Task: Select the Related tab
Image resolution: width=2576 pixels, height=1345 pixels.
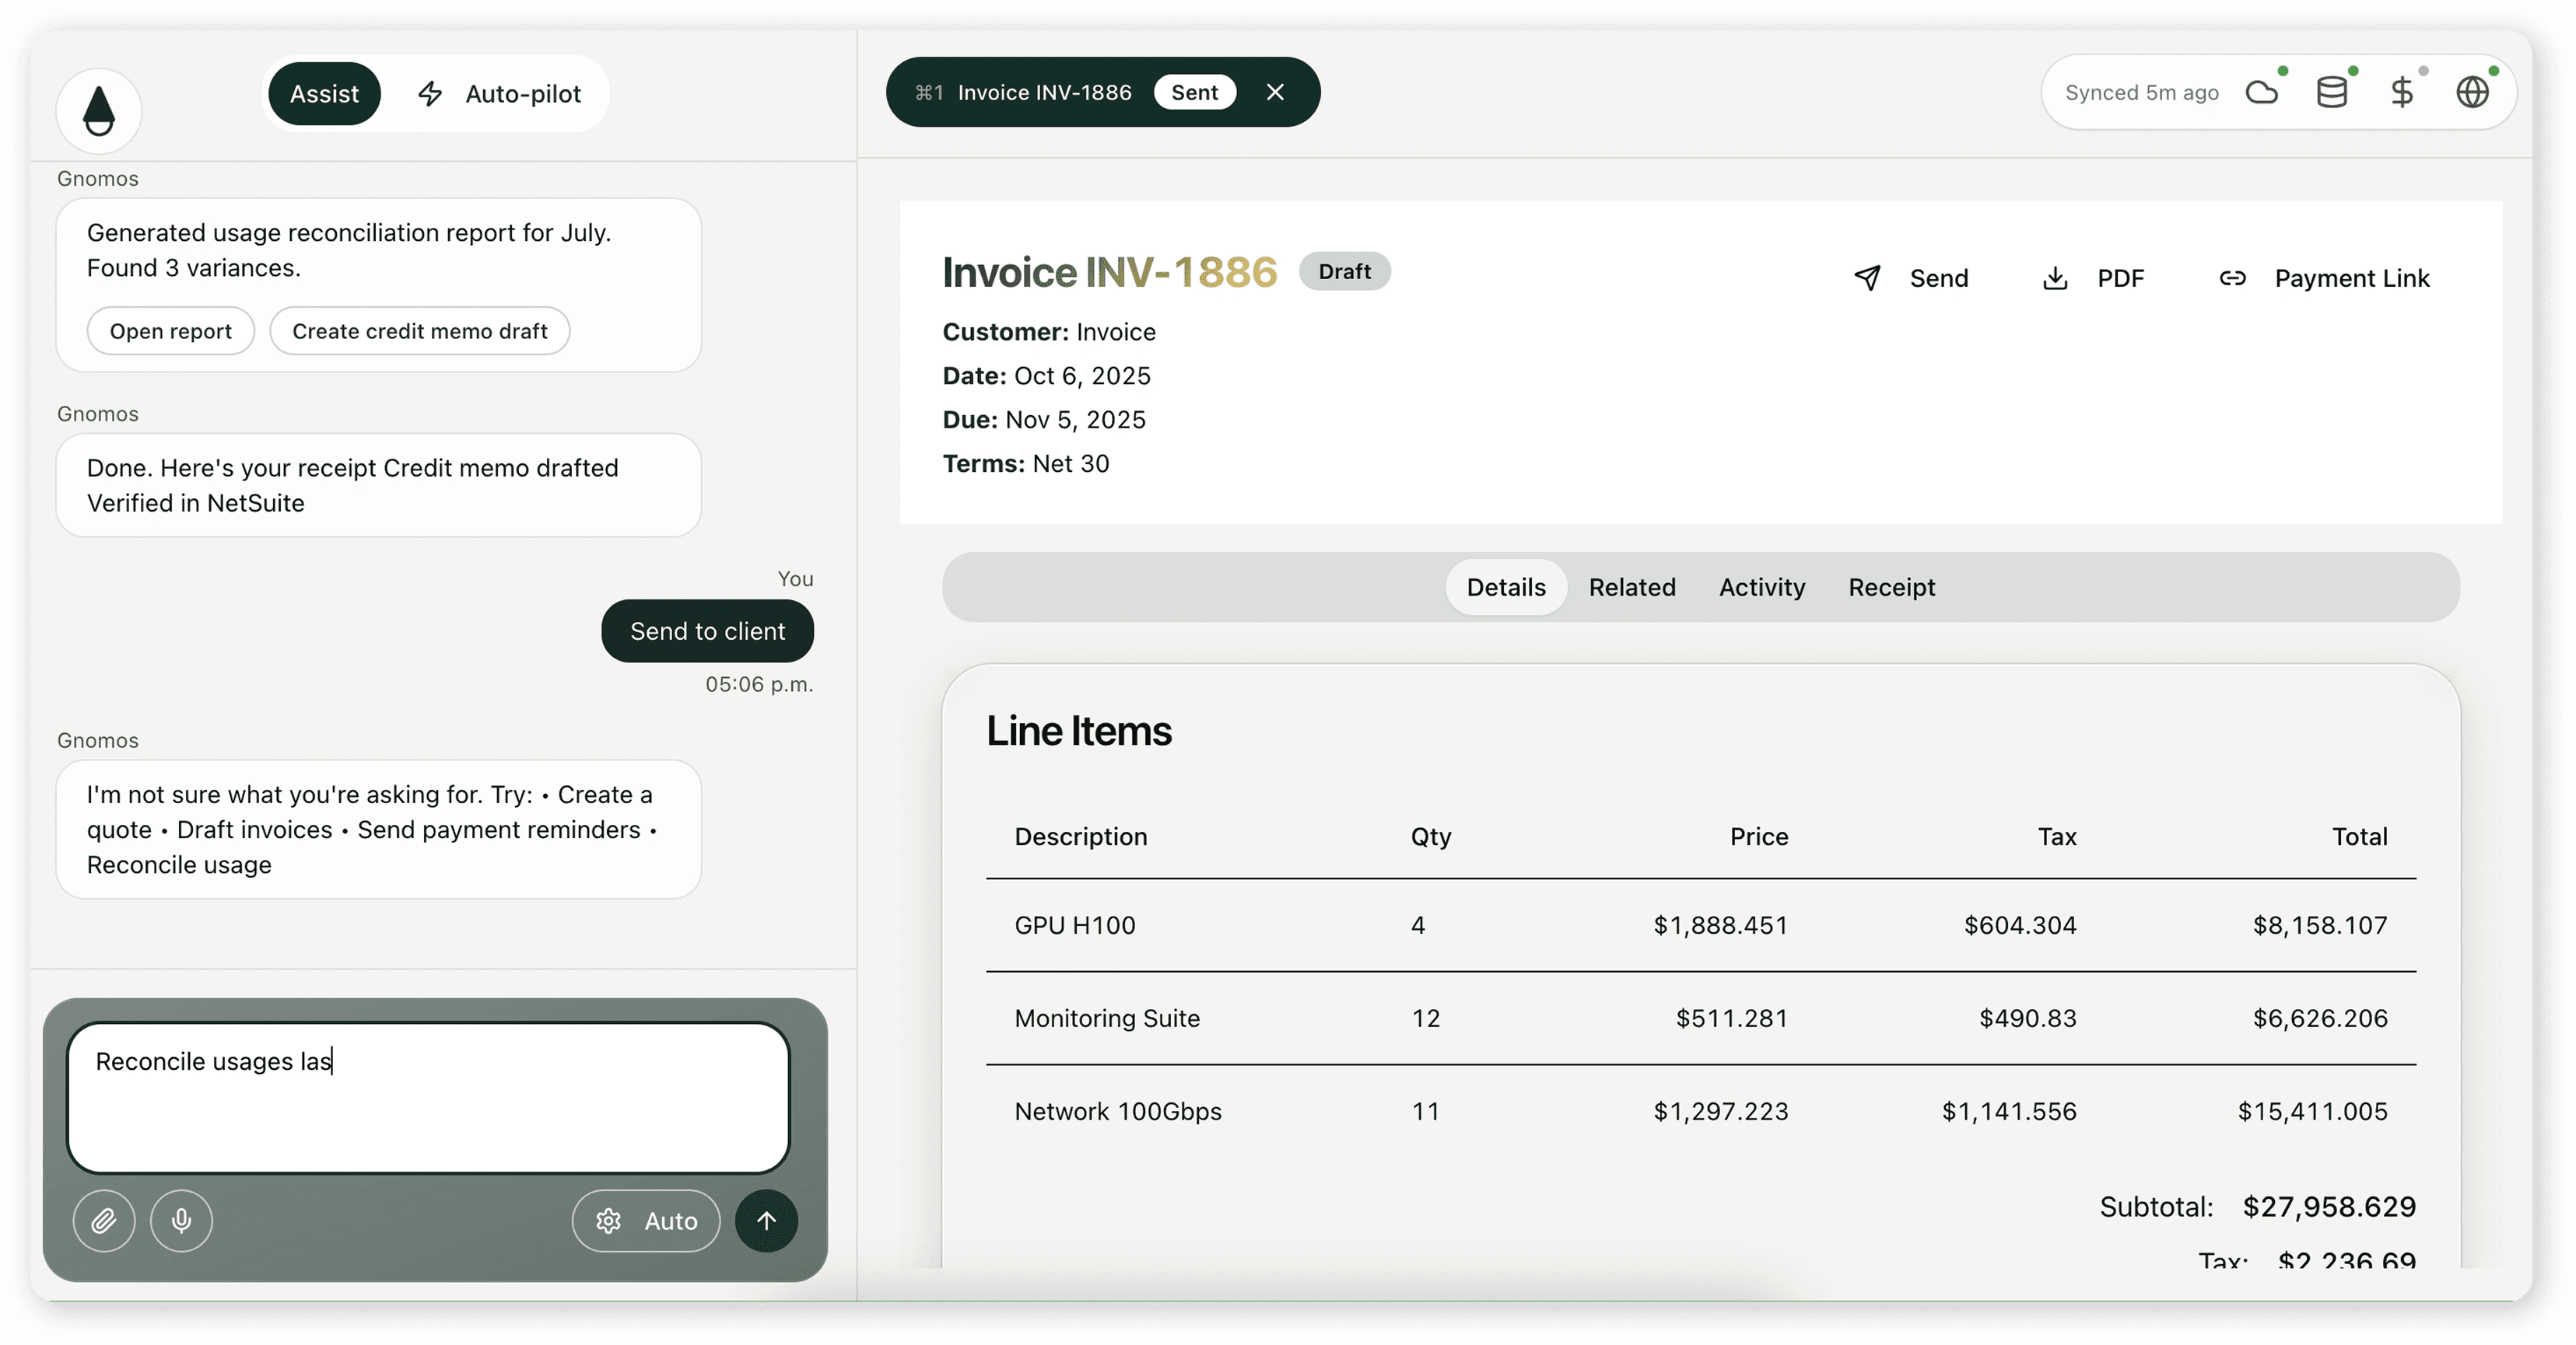Action: click(x=1631, y=588)
